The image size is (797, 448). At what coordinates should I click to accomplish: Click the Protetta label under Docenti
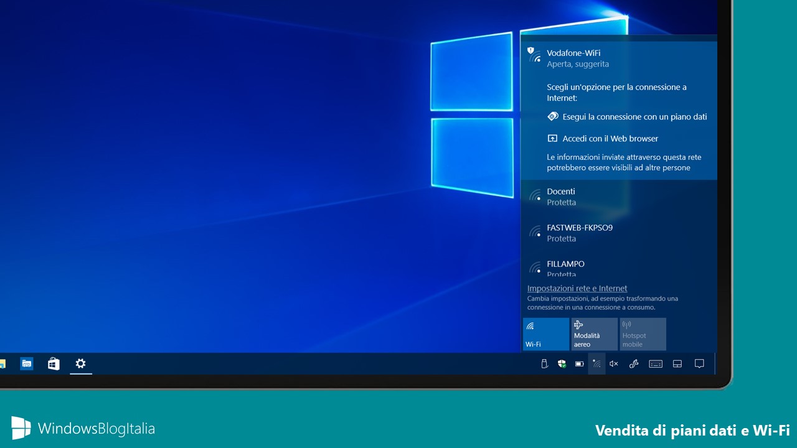click(562, 202)
